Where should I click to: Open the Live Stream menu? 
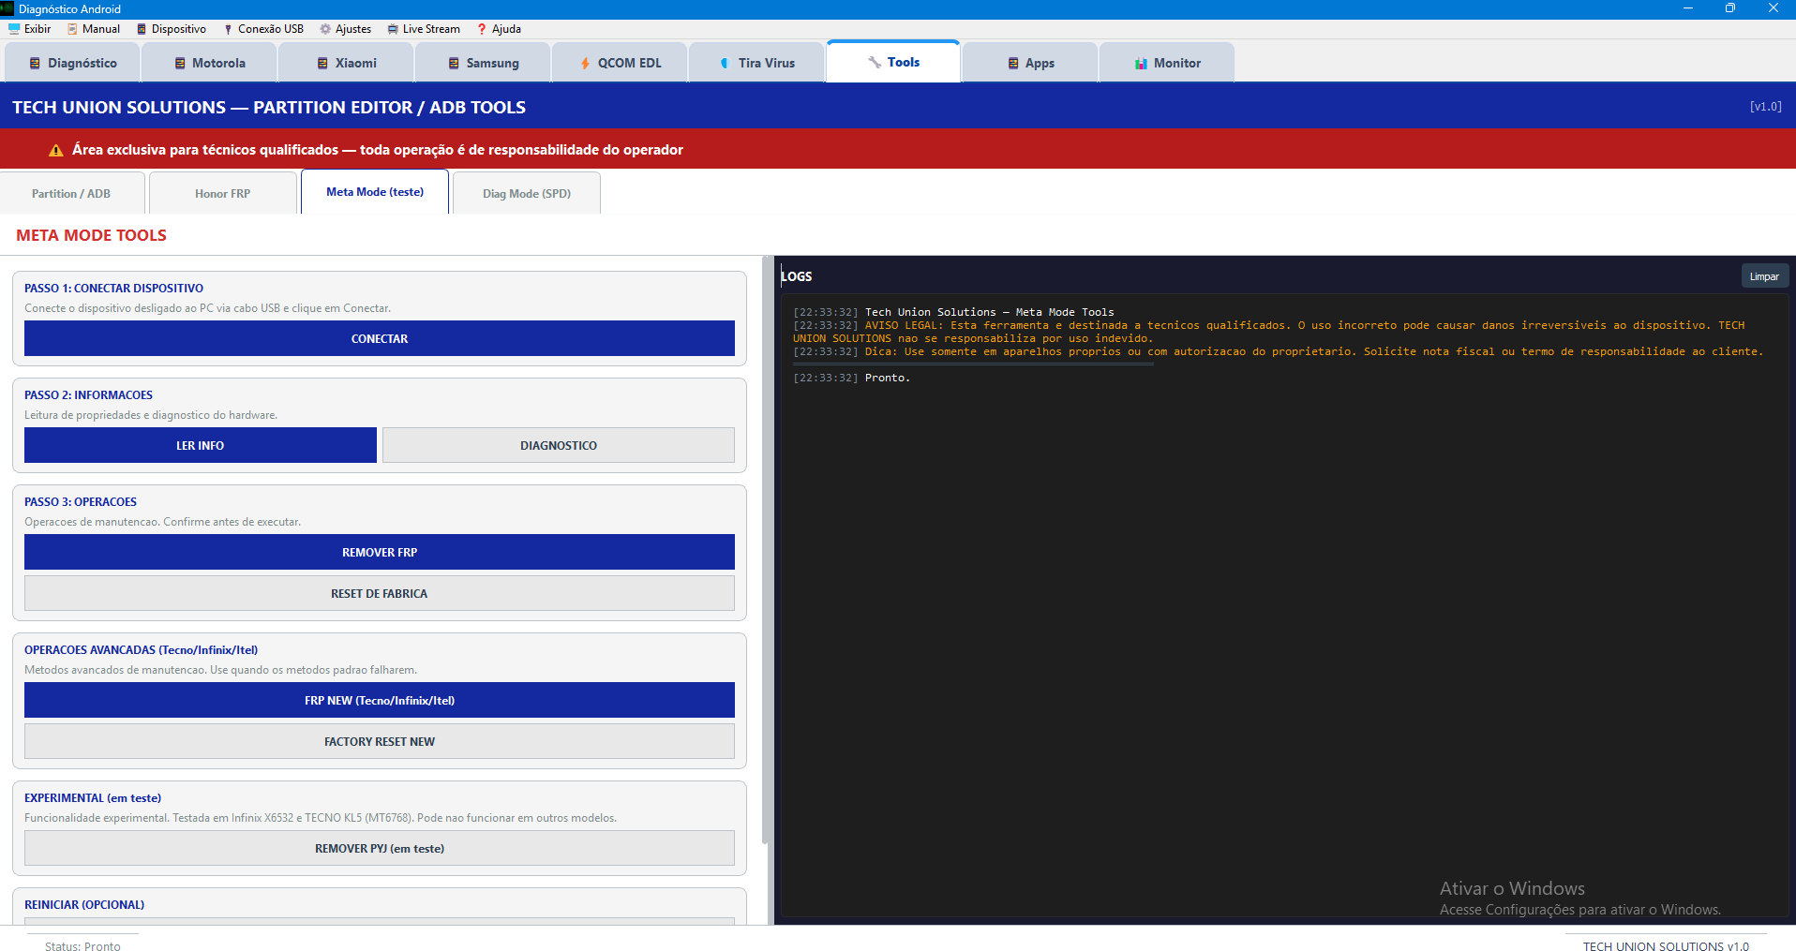point(423,29)
